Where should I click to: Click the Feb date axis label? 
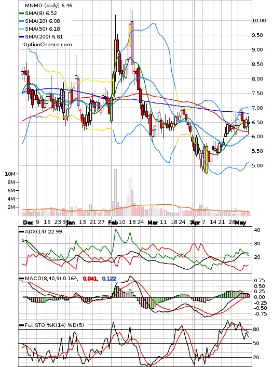tap(113, 222)
